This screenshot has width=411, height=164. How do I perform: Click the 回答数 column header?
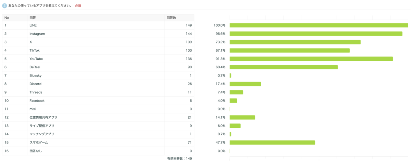172,18
